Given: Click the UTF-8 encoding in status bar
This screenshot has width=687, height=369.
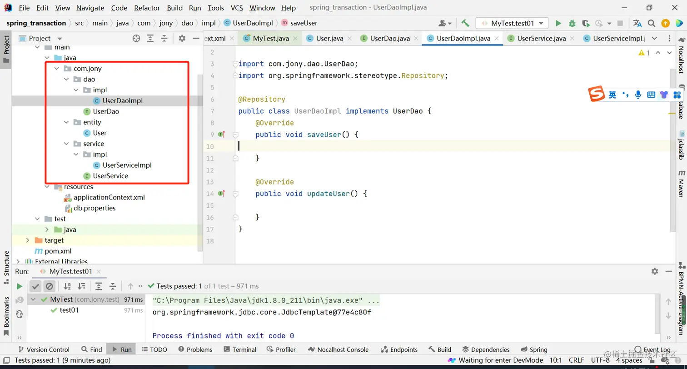Looking at the screenshot, I should pos(600,360).
